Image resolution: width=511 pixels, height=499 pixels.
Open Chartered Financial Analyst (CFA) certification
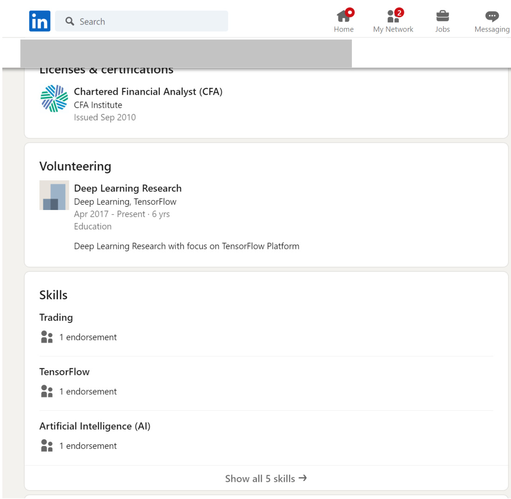148,92
